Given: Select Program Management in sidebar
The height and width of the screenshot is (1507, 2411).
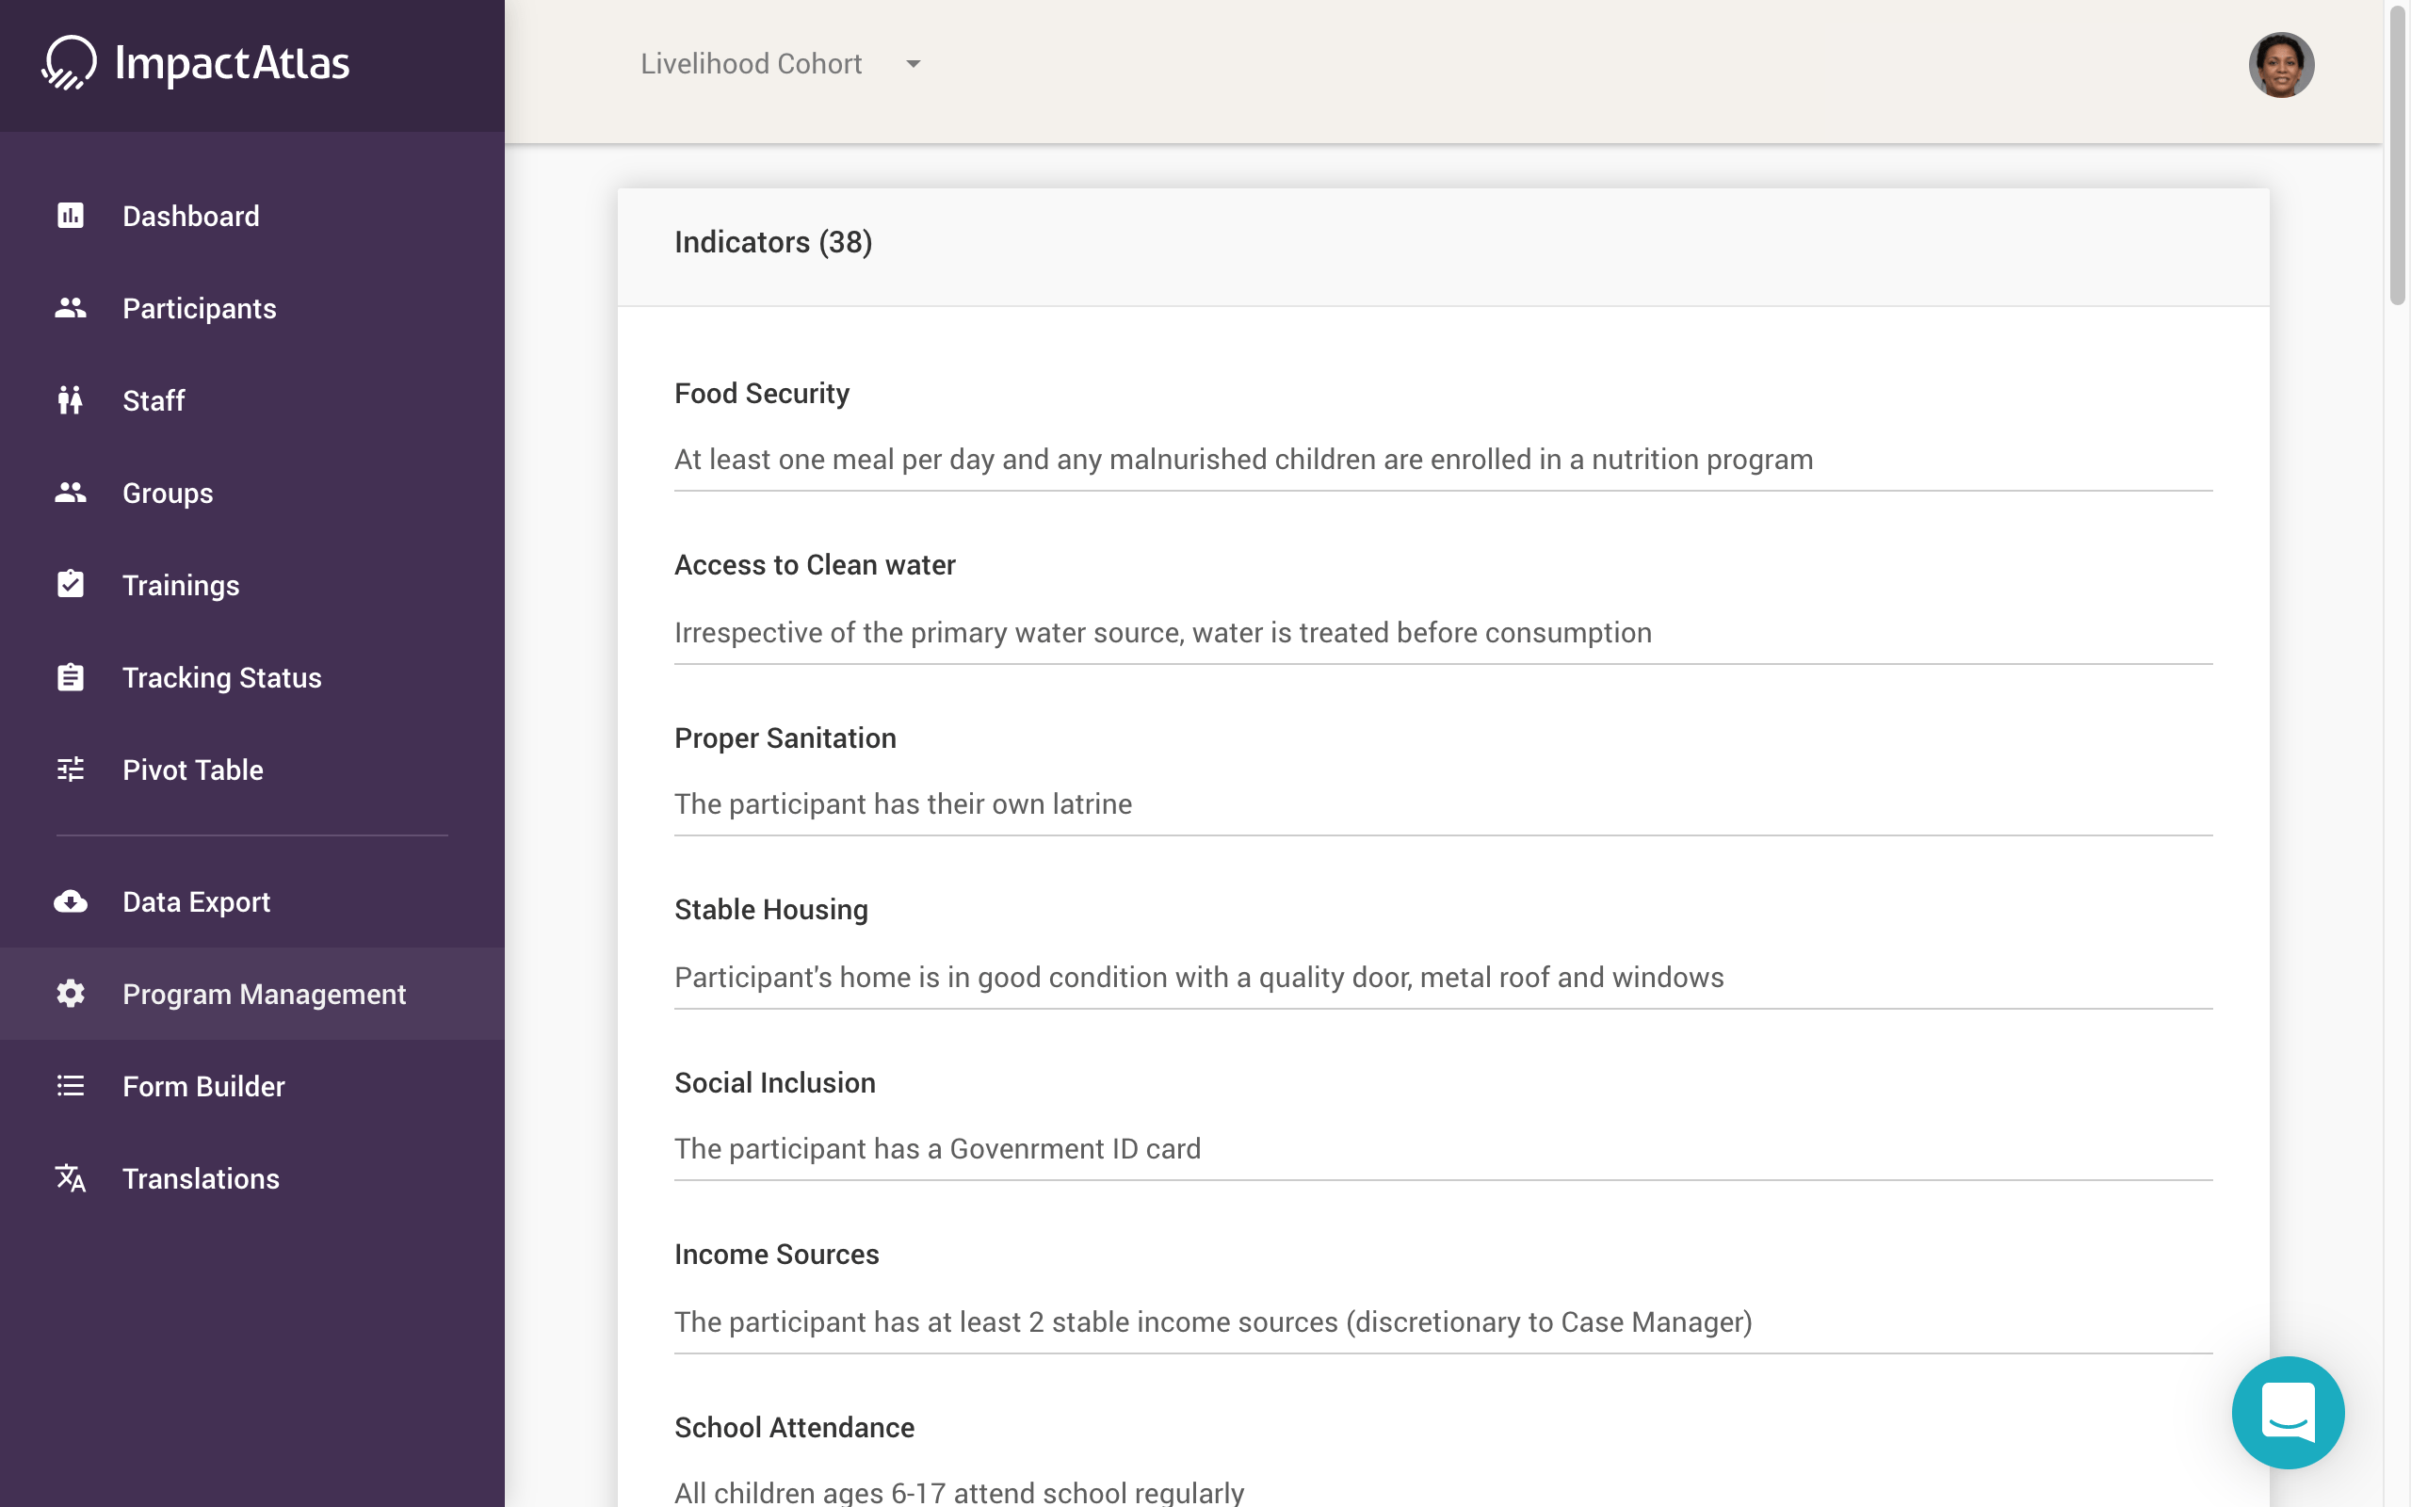Looking at the screenshot, I should 264,994.
